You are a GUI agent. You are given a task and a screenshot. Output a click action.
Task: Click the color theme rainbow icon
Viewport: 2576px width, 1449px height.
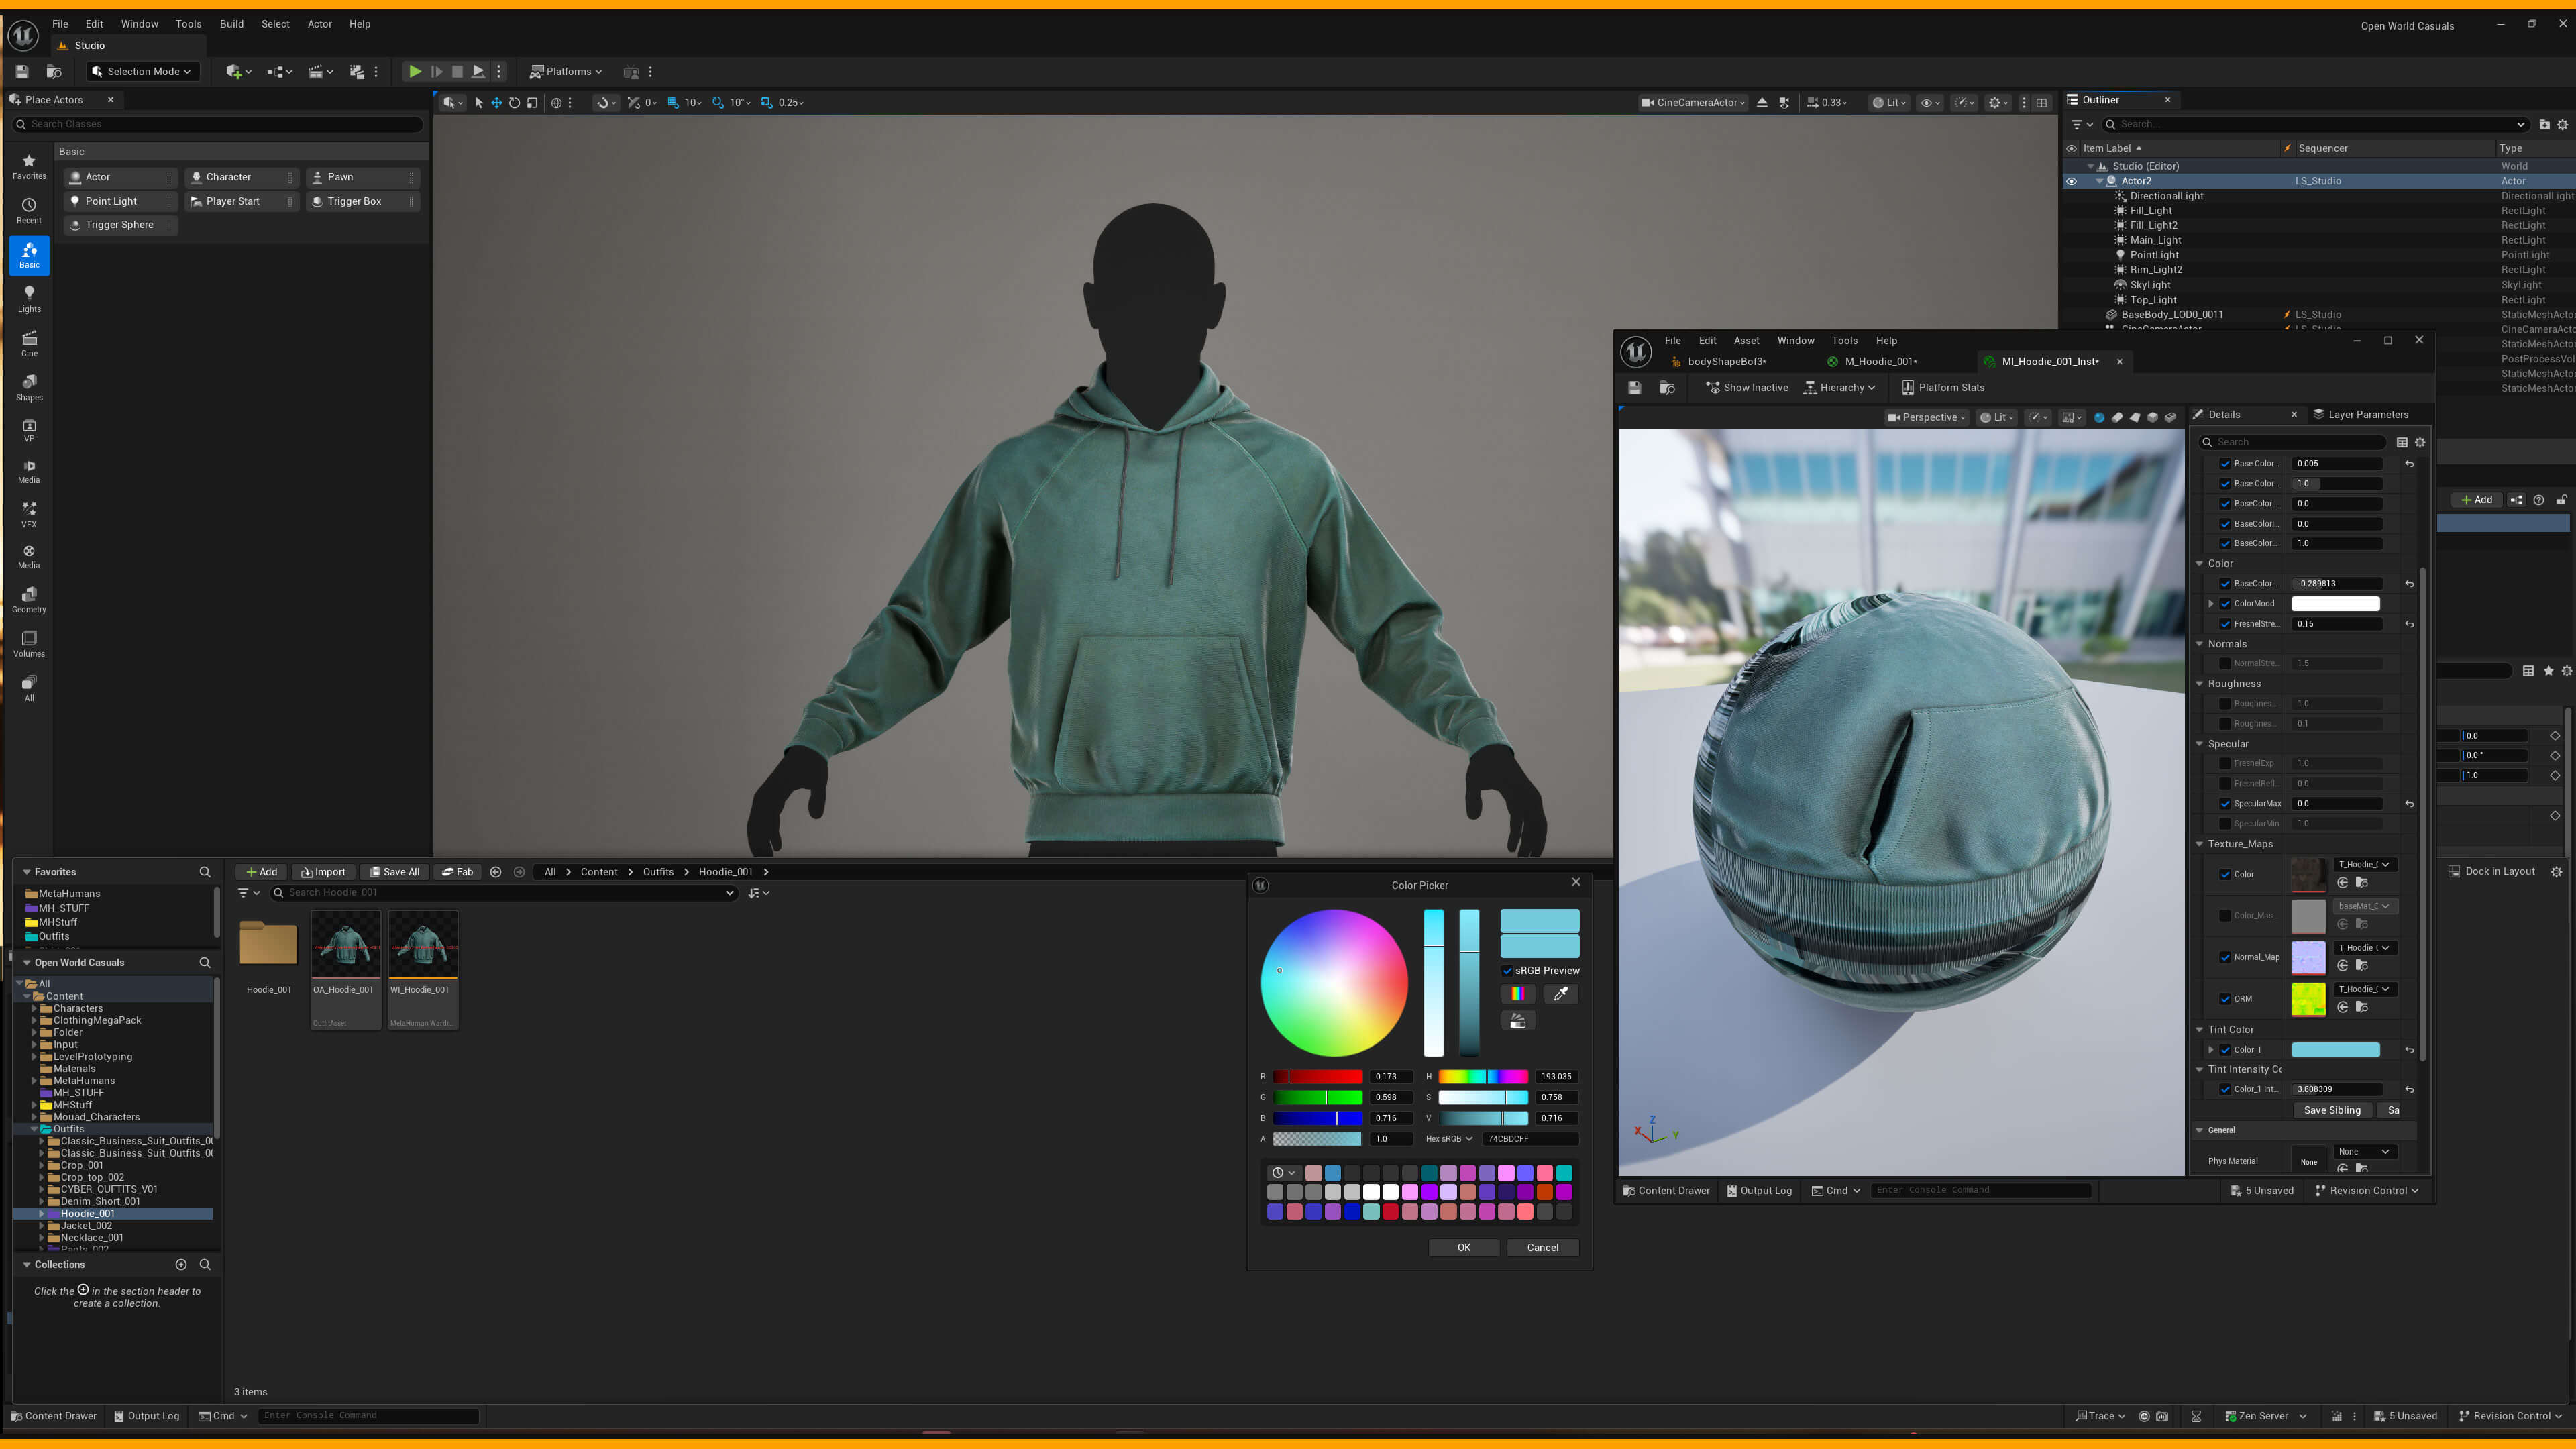point(1517,993)
